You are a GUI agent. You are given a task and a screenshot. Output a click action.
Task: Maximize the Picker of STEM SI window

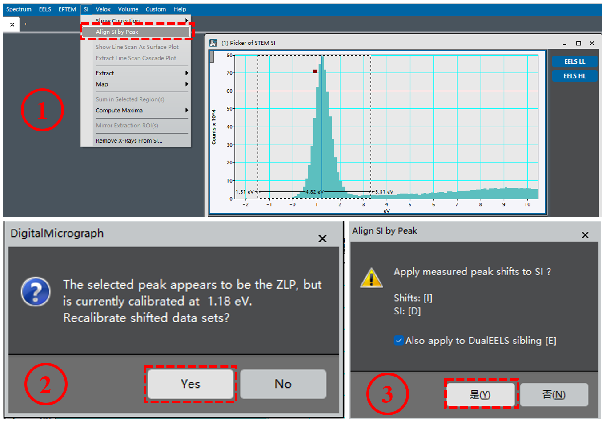point(578,43)
